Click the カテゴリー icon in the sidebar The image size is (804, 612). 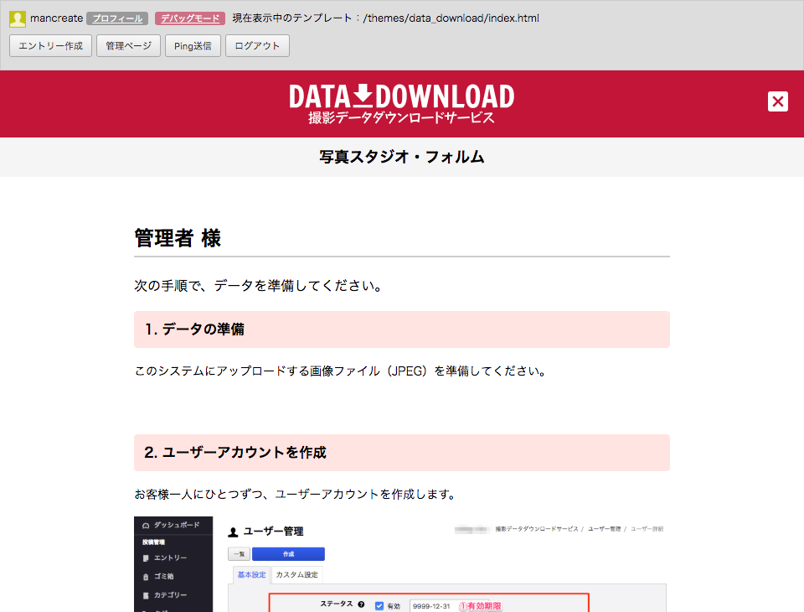point(147,595)
